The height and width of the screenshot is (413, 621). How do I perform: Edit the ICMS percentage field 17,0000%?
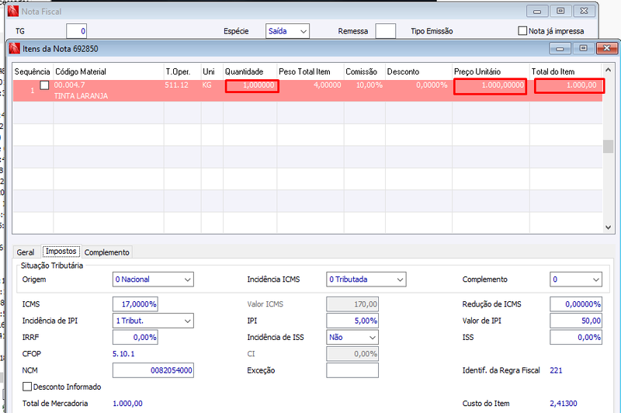135,304
